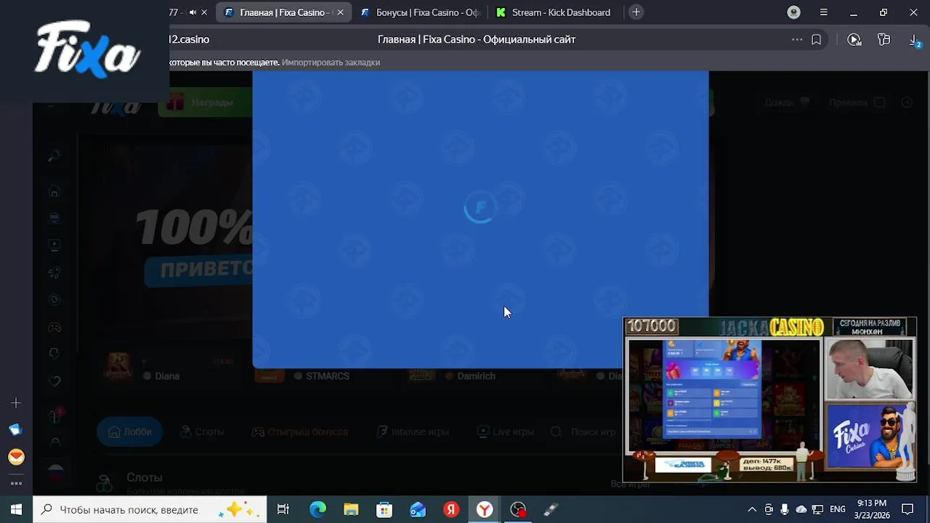The height and width of the screenshot is (523, 930).
Task: Open the address bar three-dots menu
Action: [x=797, y=39]
